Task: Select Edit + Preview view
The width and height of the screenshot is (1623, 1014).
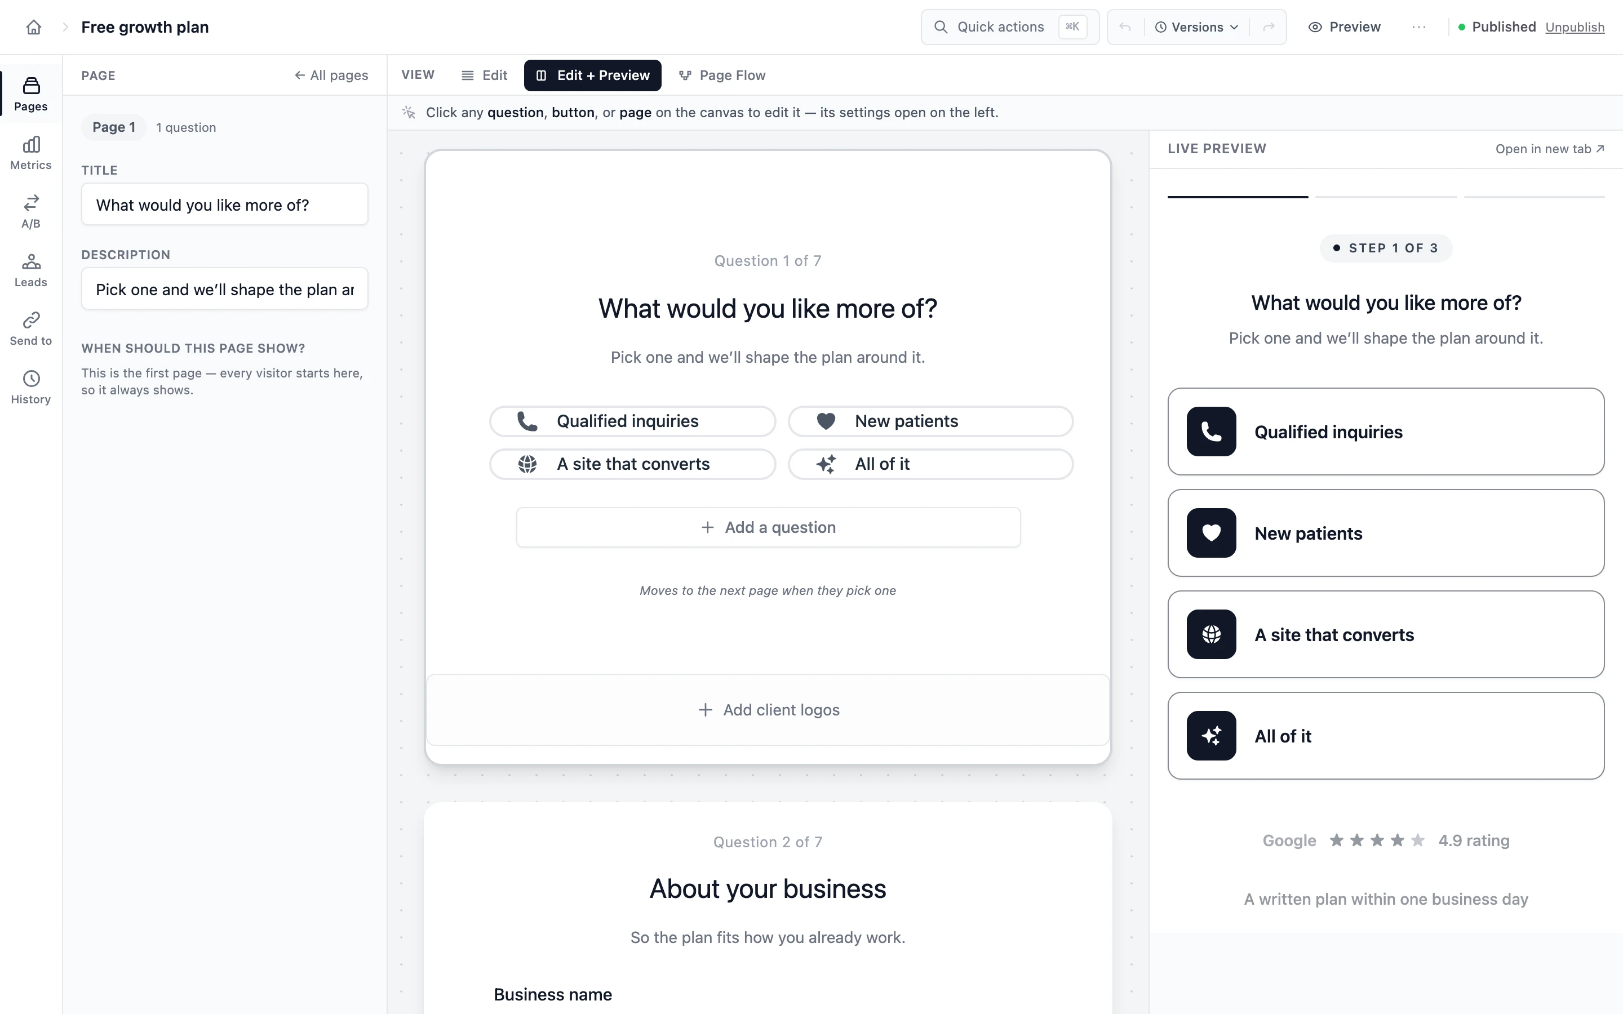Action: coord(592,75)
